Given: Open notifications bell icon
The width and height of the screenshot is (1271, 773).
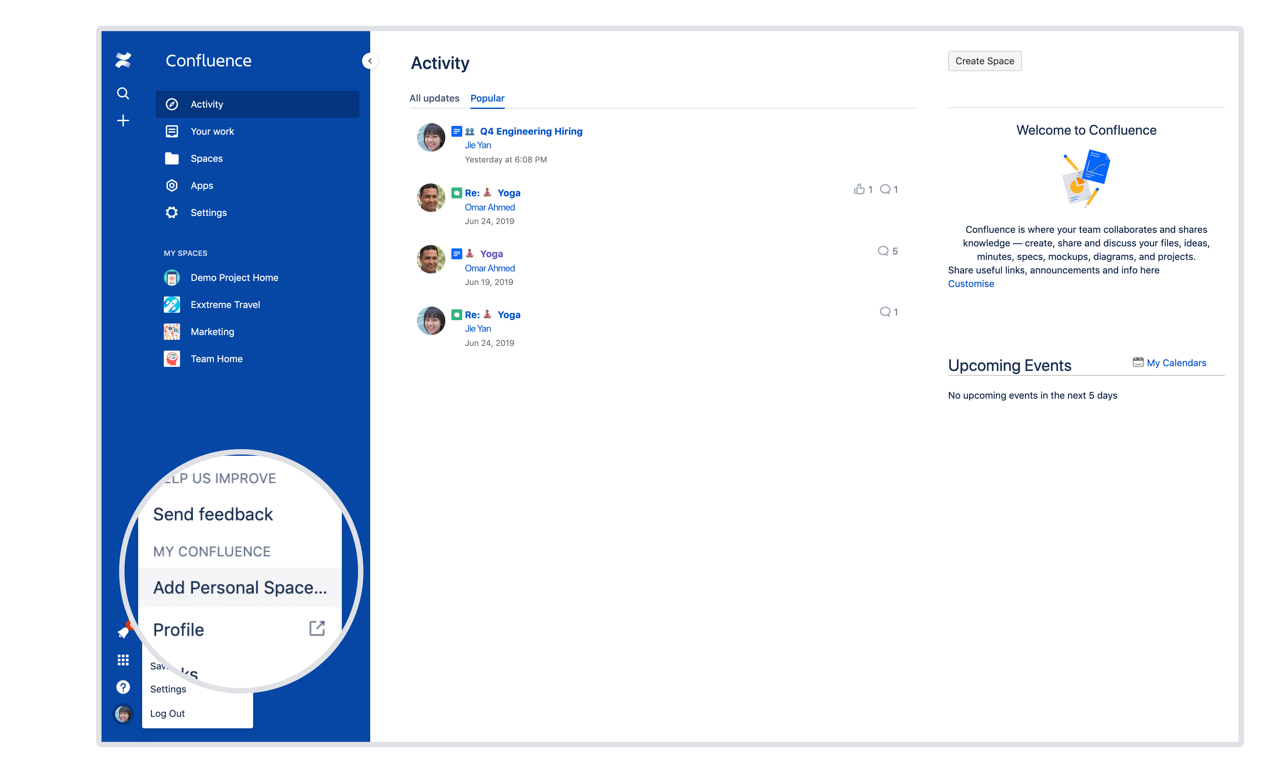Looking at the screenshot, I should point(123,633).
